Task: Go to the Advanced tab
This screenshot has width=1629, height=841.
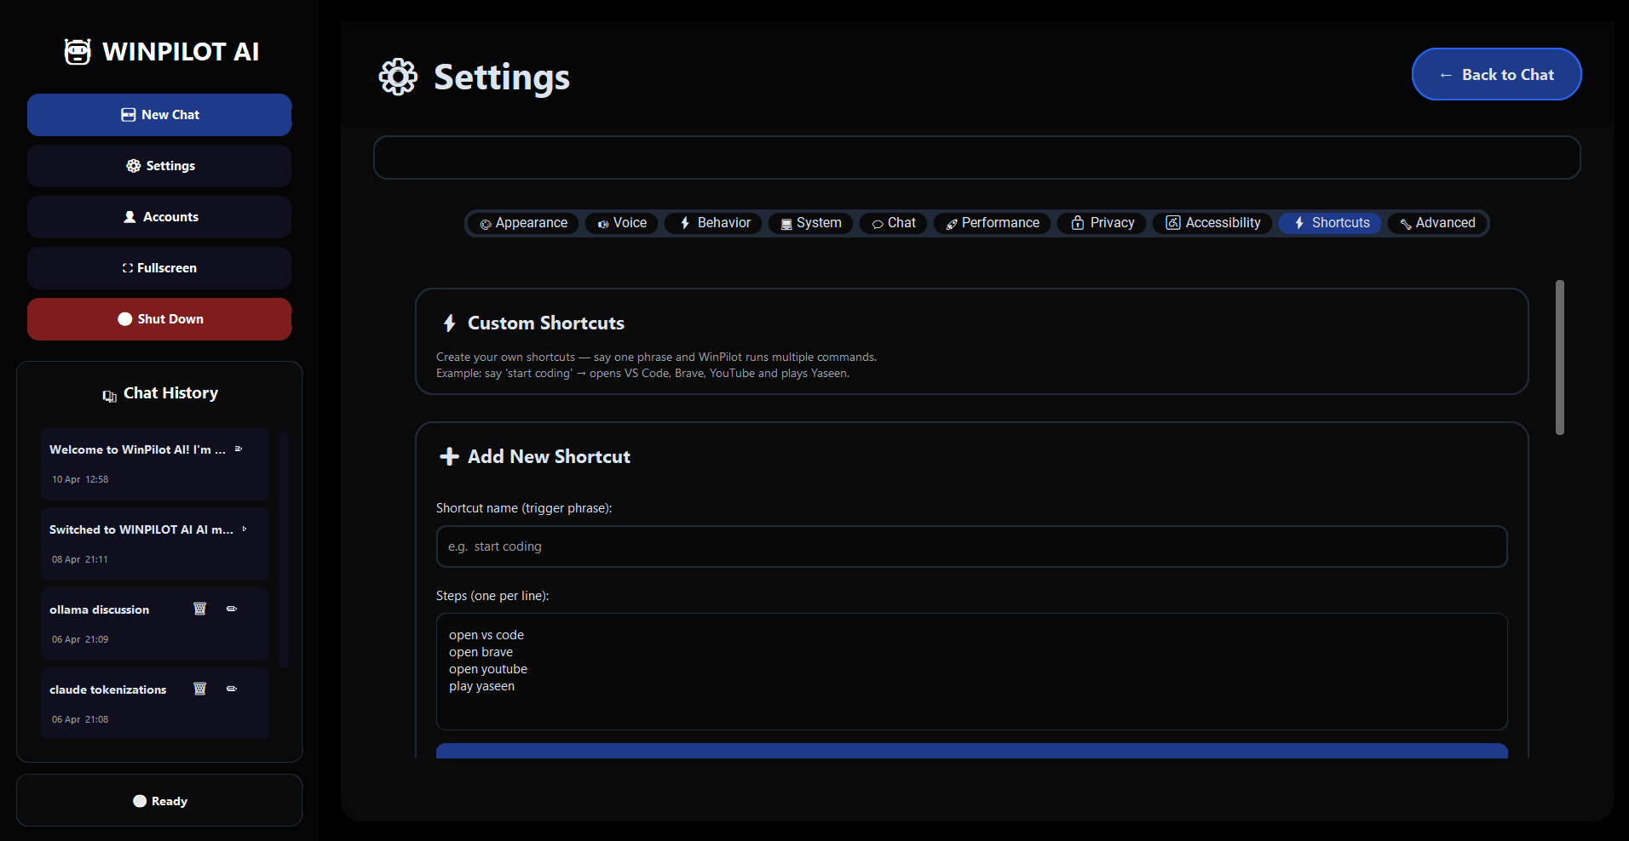Action: (1437, 223)
